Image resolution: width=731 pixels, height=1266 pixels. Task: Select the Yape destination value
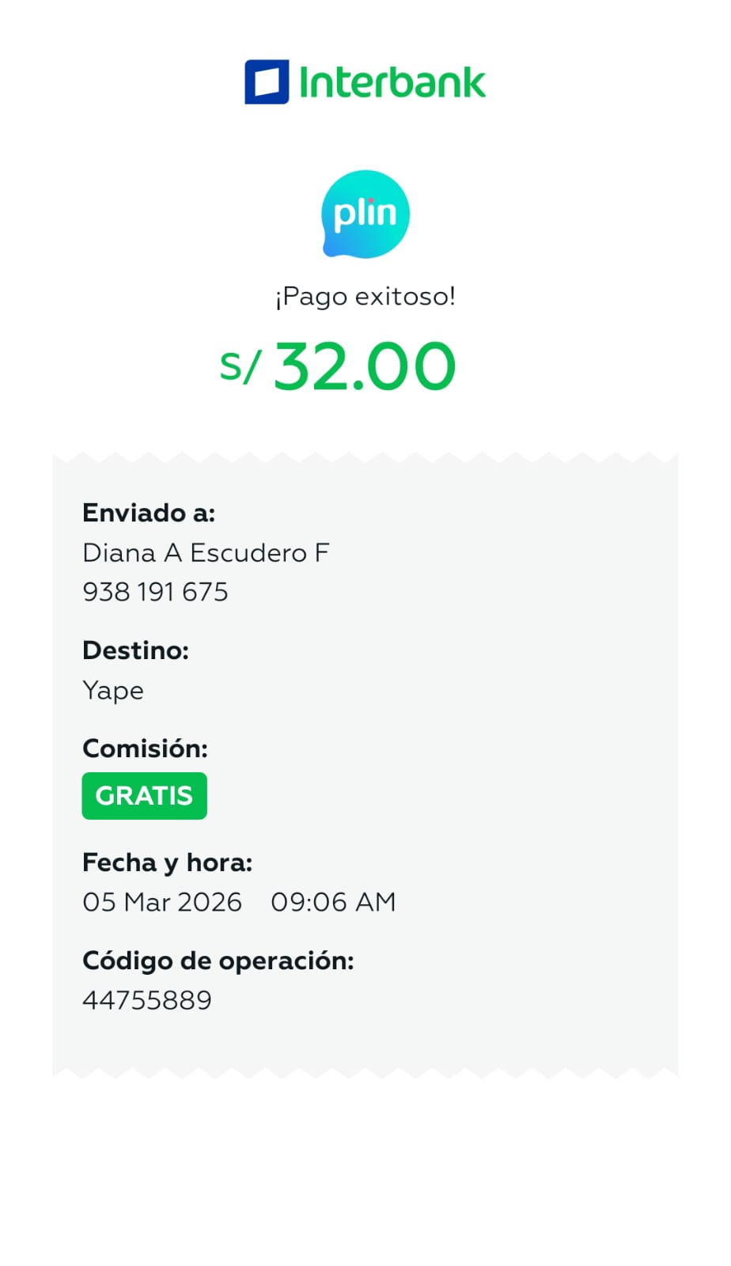point(113,691)
